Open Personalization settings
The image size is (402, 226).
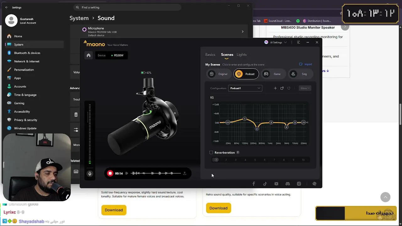tap(35, 70)
